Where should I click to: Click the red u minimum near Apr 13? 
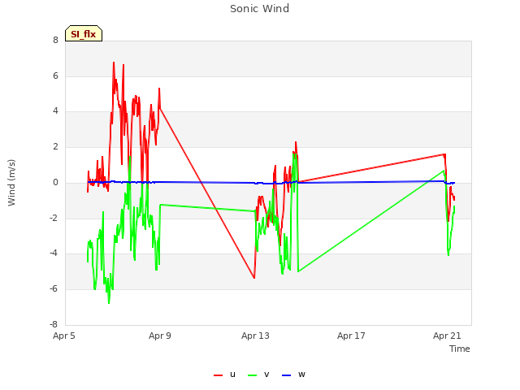[x=254, y=278]
